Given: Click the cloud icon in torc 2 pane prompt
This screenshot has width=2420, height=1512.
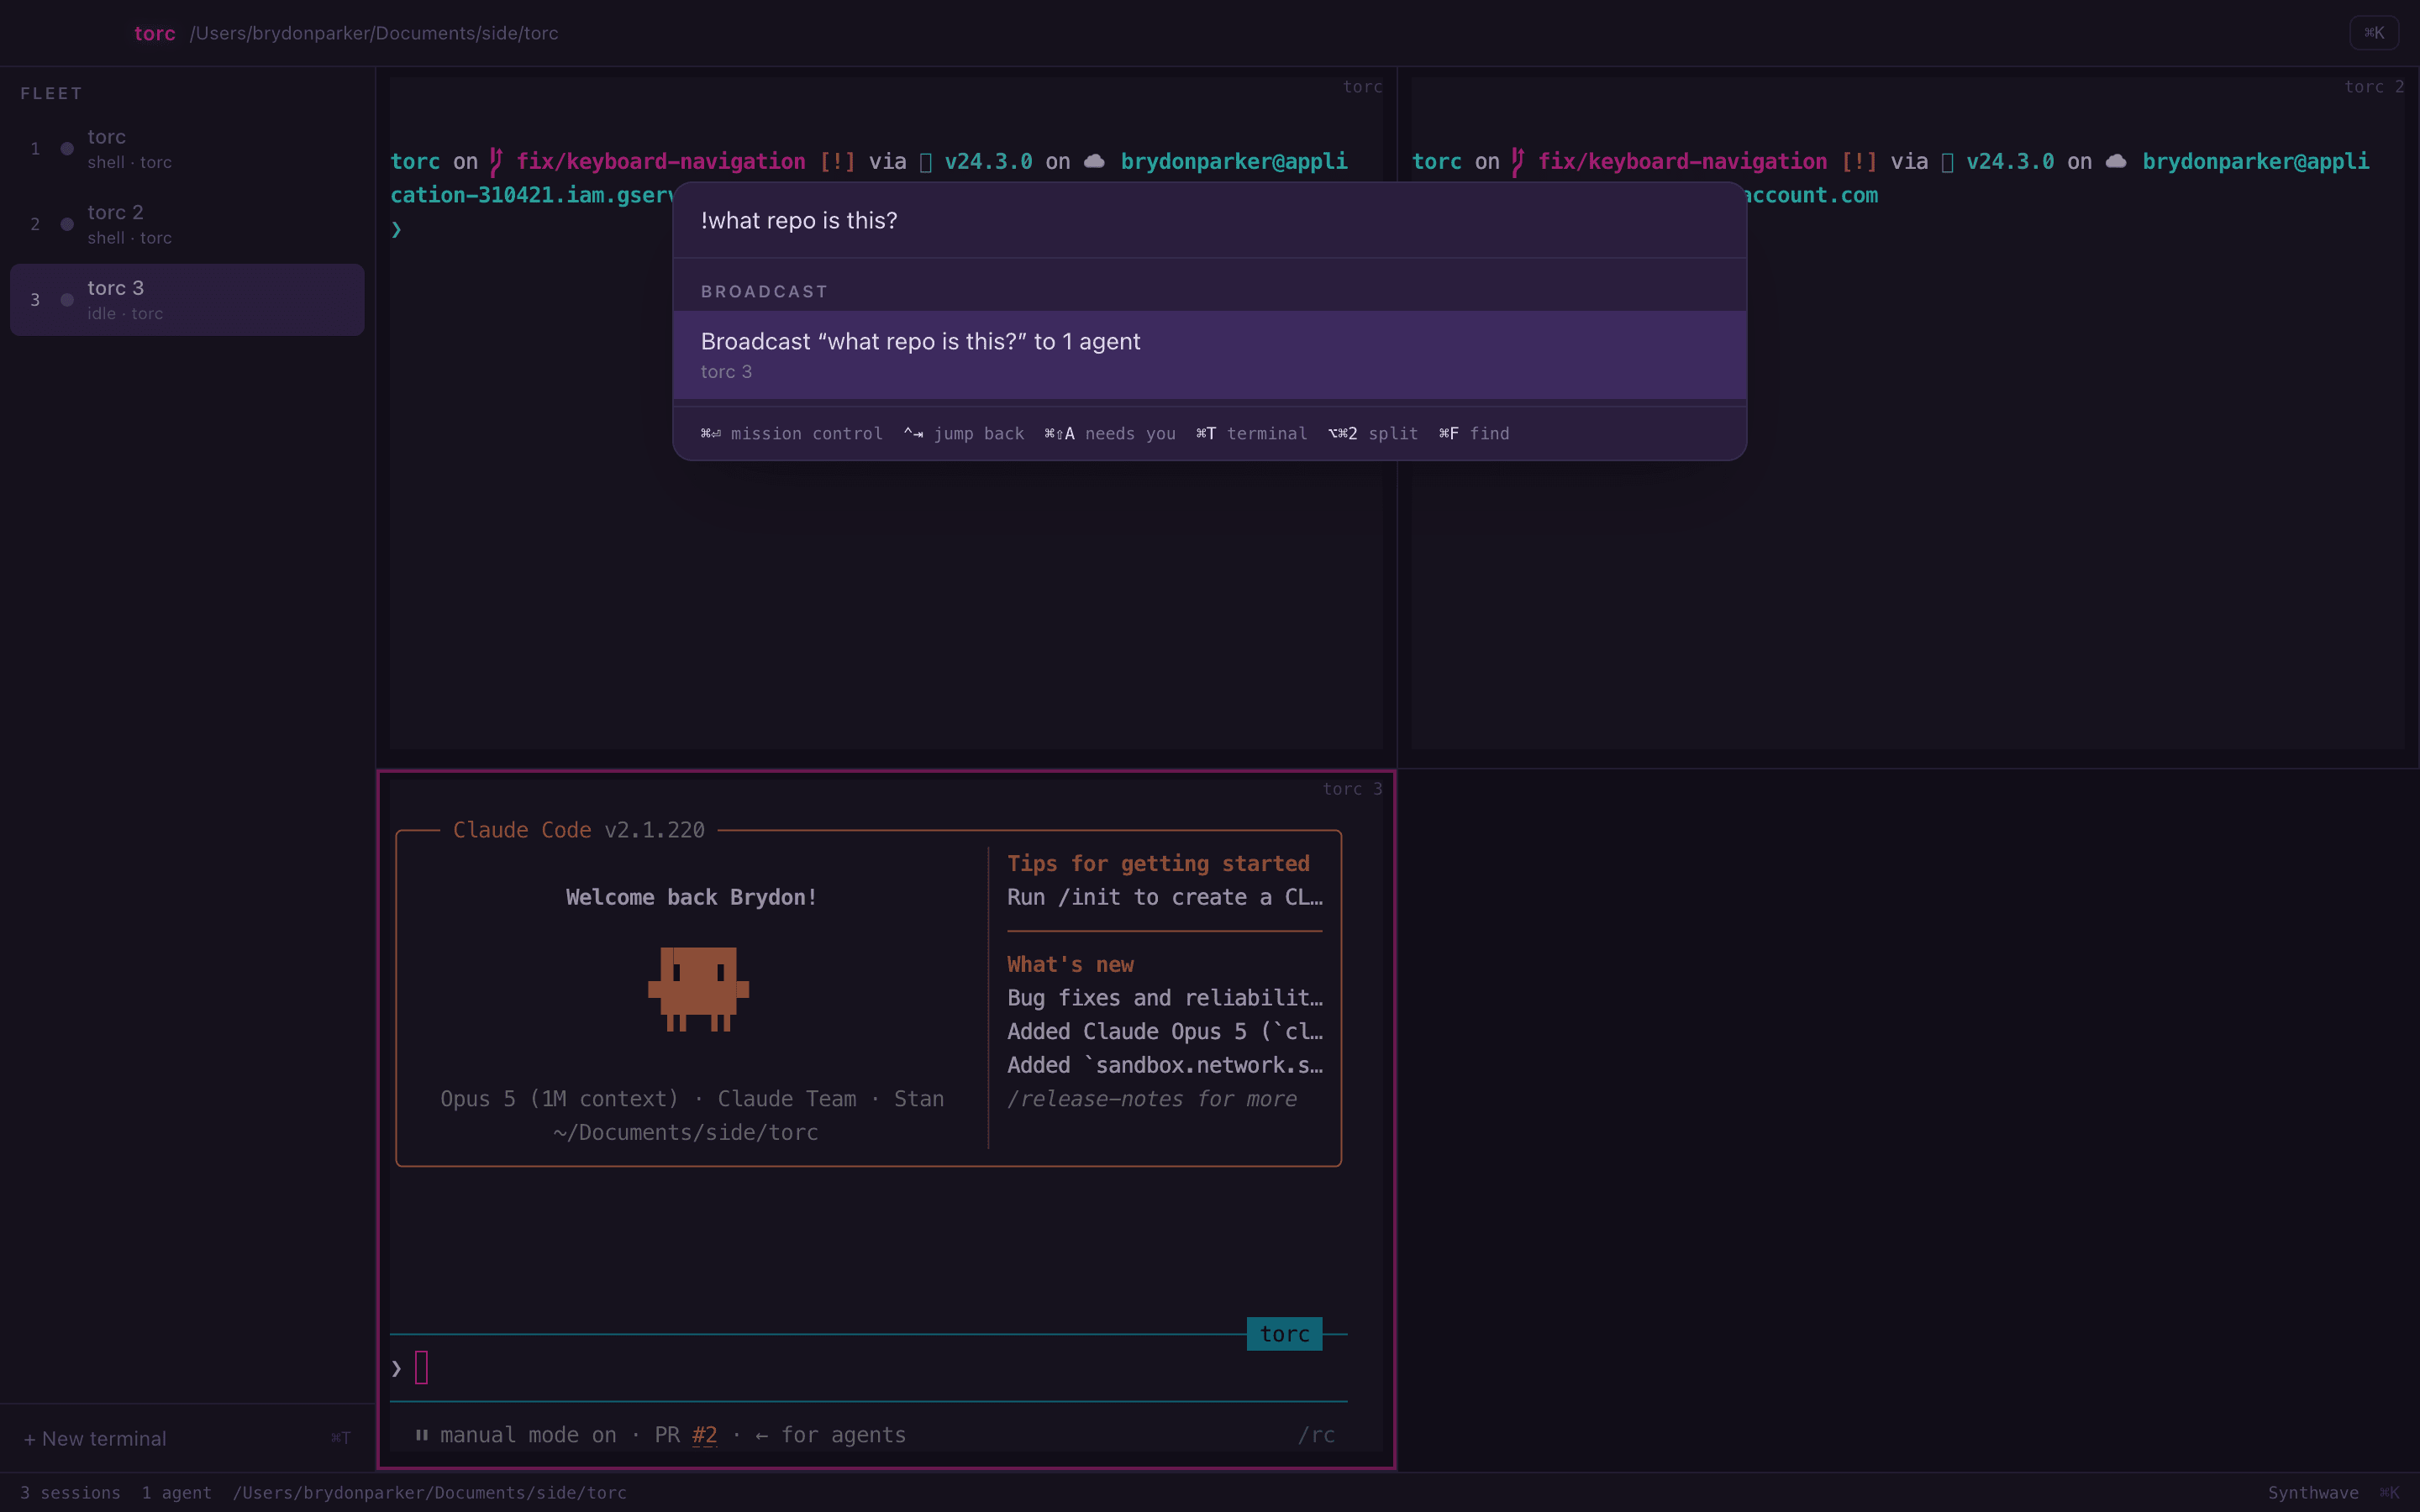Looking at the screenshot, I should (2116, 161).
